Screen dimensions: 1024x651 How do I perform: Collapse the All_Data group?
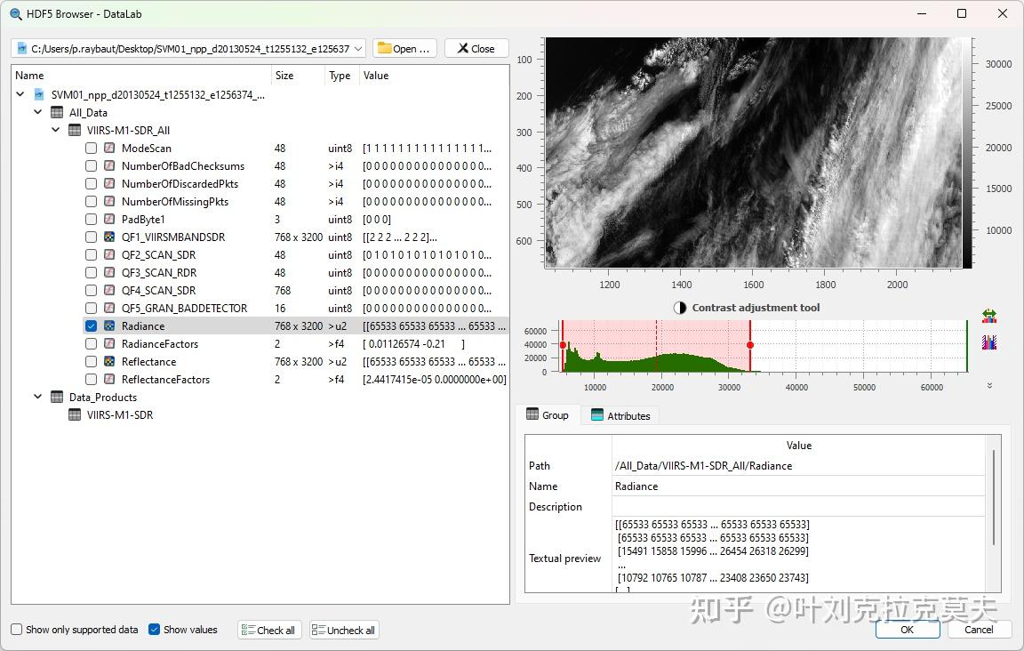coord(38,112)
